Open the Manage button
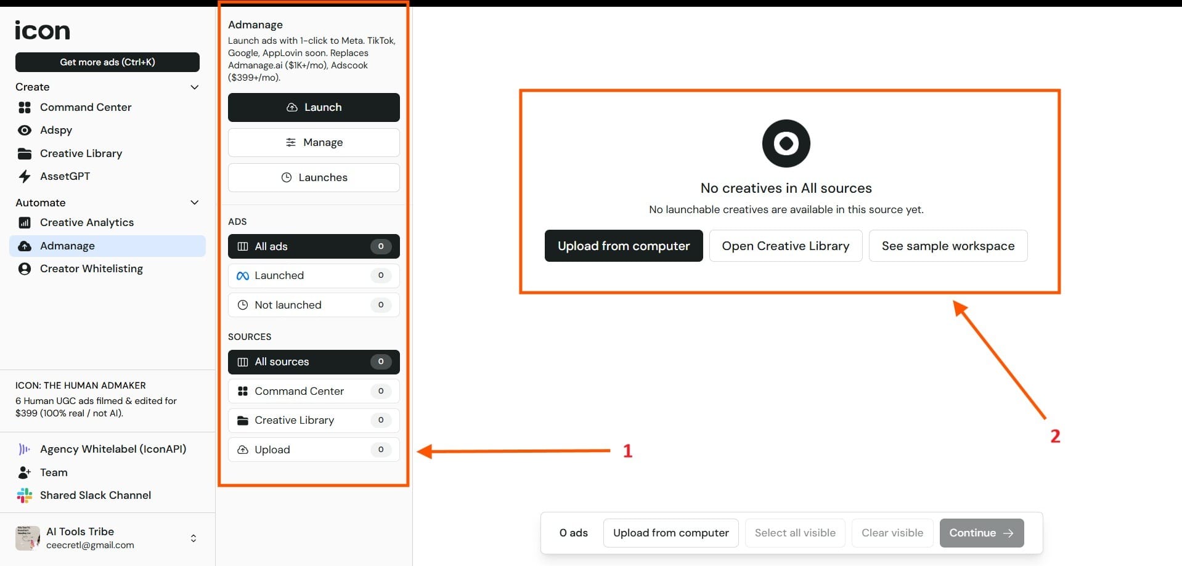 (x=314, y=142)
